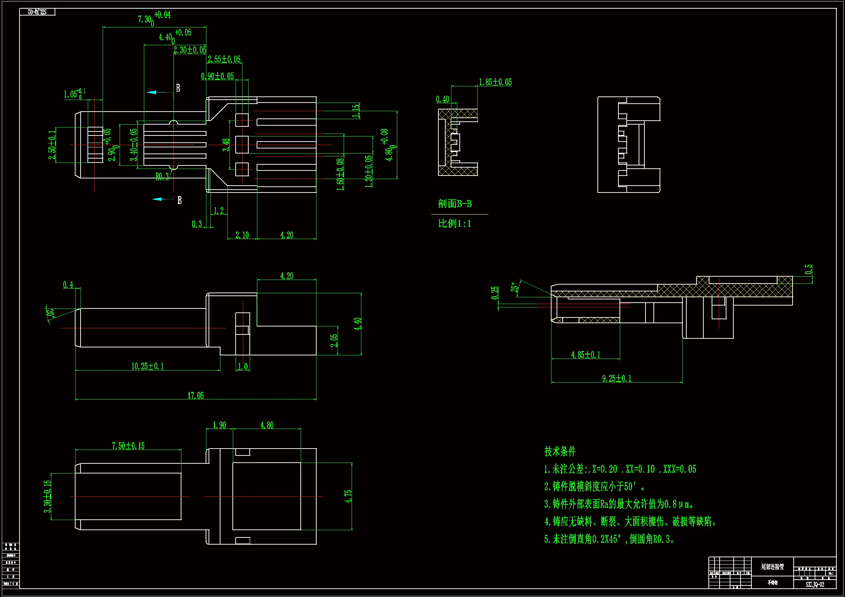Select the 9.25±0.1 dimension text
The height and width of the screenshot is (597, 845).
(x=617, y=378)
